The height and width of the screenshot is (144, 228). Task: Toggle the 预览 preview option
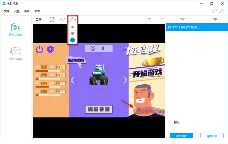(x=170, y=123)
